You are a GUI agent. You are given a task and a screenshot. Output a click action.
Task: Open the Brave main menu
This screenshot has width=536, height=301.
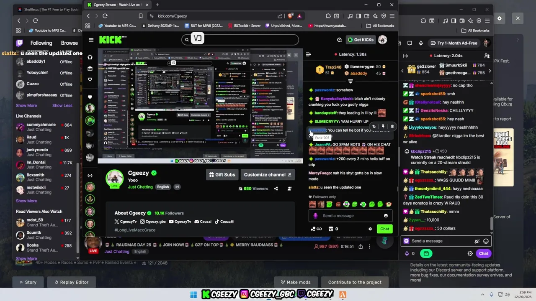click(x=392, y=16)
